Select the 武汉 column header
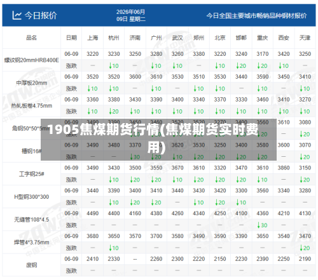 pos(177,38)
